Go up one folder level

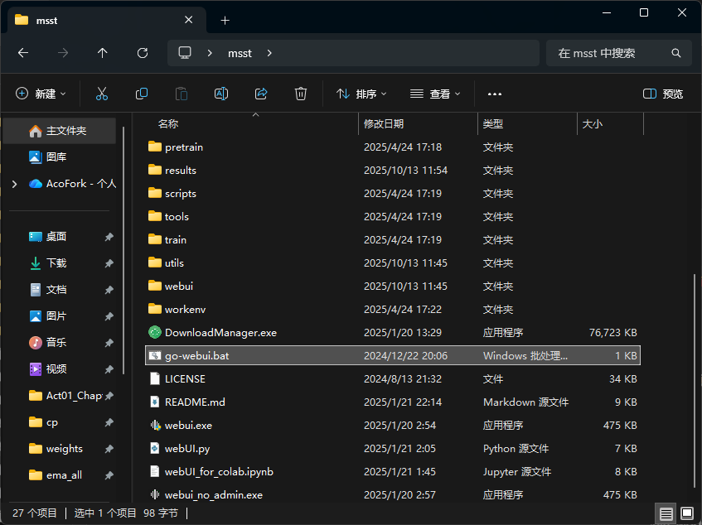102,53
